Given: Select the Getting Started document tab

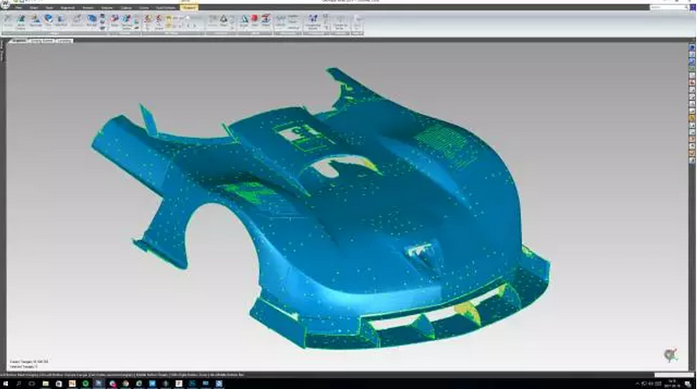Looking at the screenshot, I should click(42, 41).
